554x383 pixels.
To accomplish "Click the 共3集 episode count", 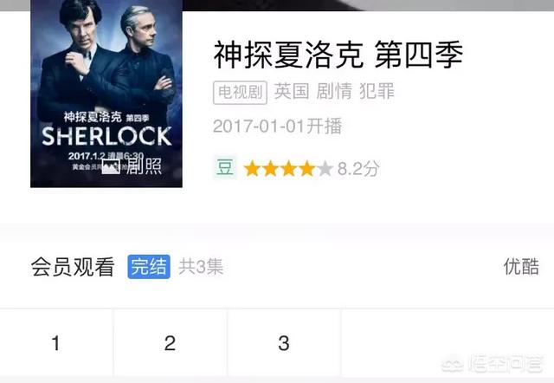I will click(201, 267).
